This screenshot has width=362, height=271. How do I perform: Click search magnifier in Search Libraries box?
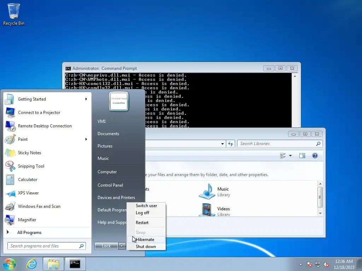click(318, 144)
